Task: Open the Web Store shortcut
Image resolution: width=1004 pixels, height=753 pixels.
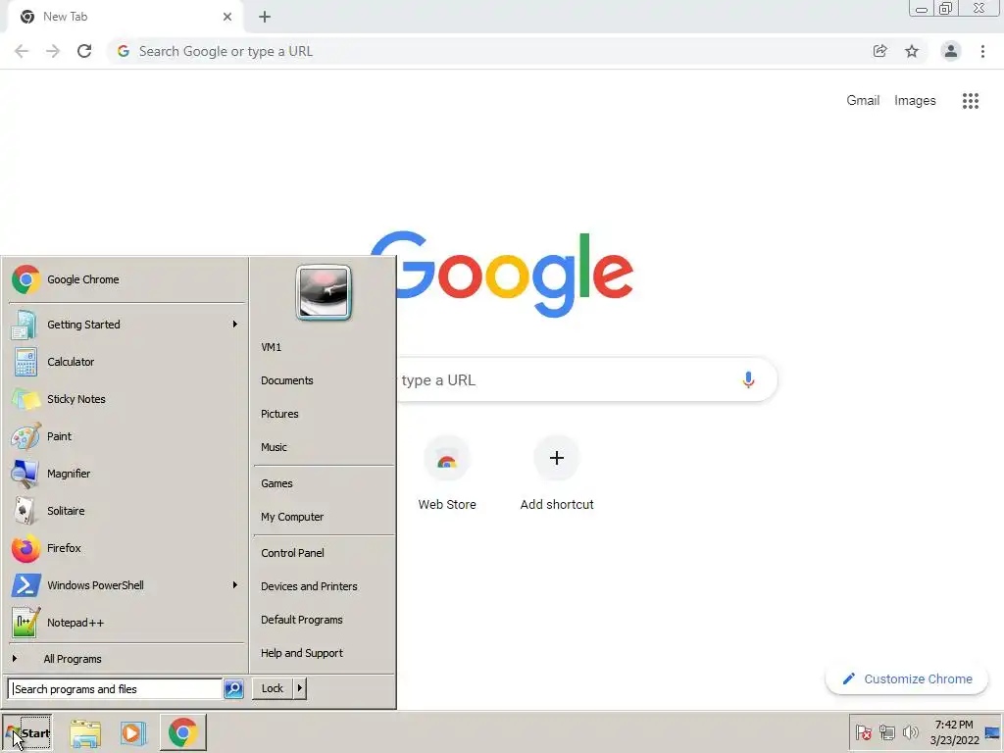Action: [x=447, y=474]
